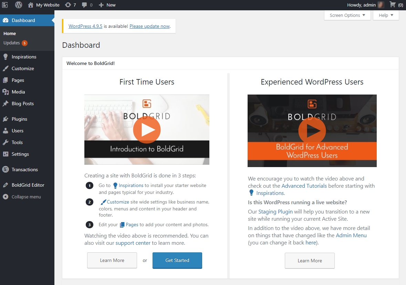Viewport: 406px width, 285px height.
Task: Open the Users menu label
Action: [17, 131]
